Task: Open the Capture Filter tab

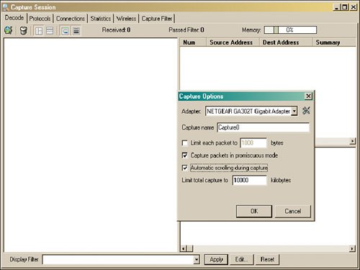Action: [157, 19]
